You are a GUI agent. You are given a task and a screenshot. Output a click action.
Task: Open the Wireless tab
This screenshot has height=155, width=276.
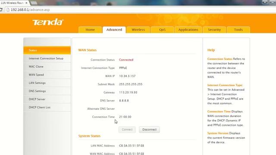point(138,30)
